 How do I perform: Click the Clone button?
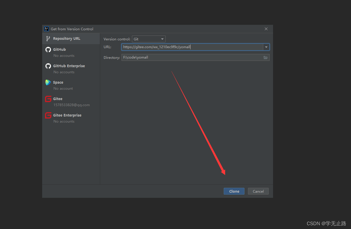pos(234,191)
